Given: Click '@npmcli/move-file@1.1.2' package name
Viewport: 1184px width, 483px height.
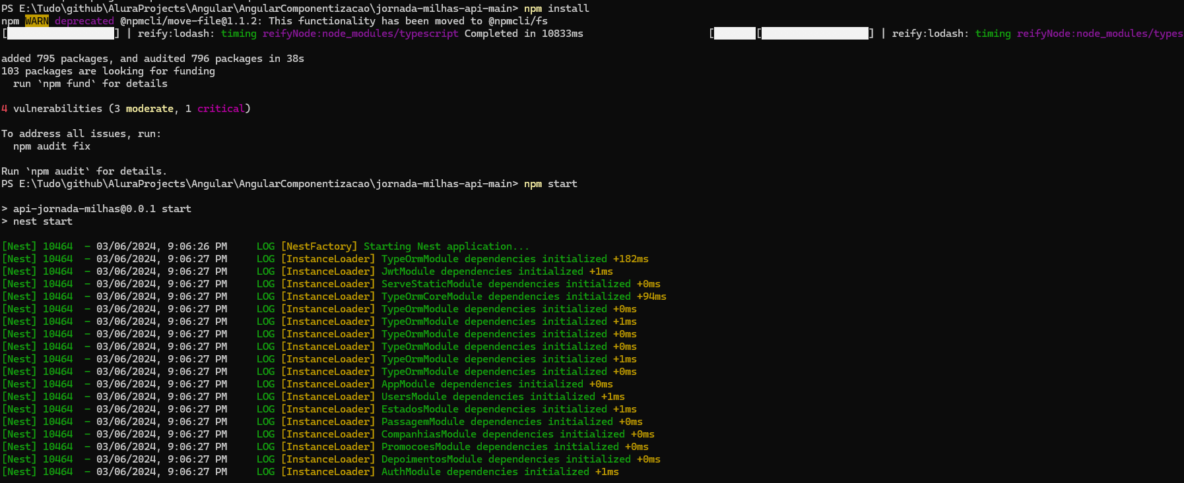Looking at the screenshot, I should [191, 21].
